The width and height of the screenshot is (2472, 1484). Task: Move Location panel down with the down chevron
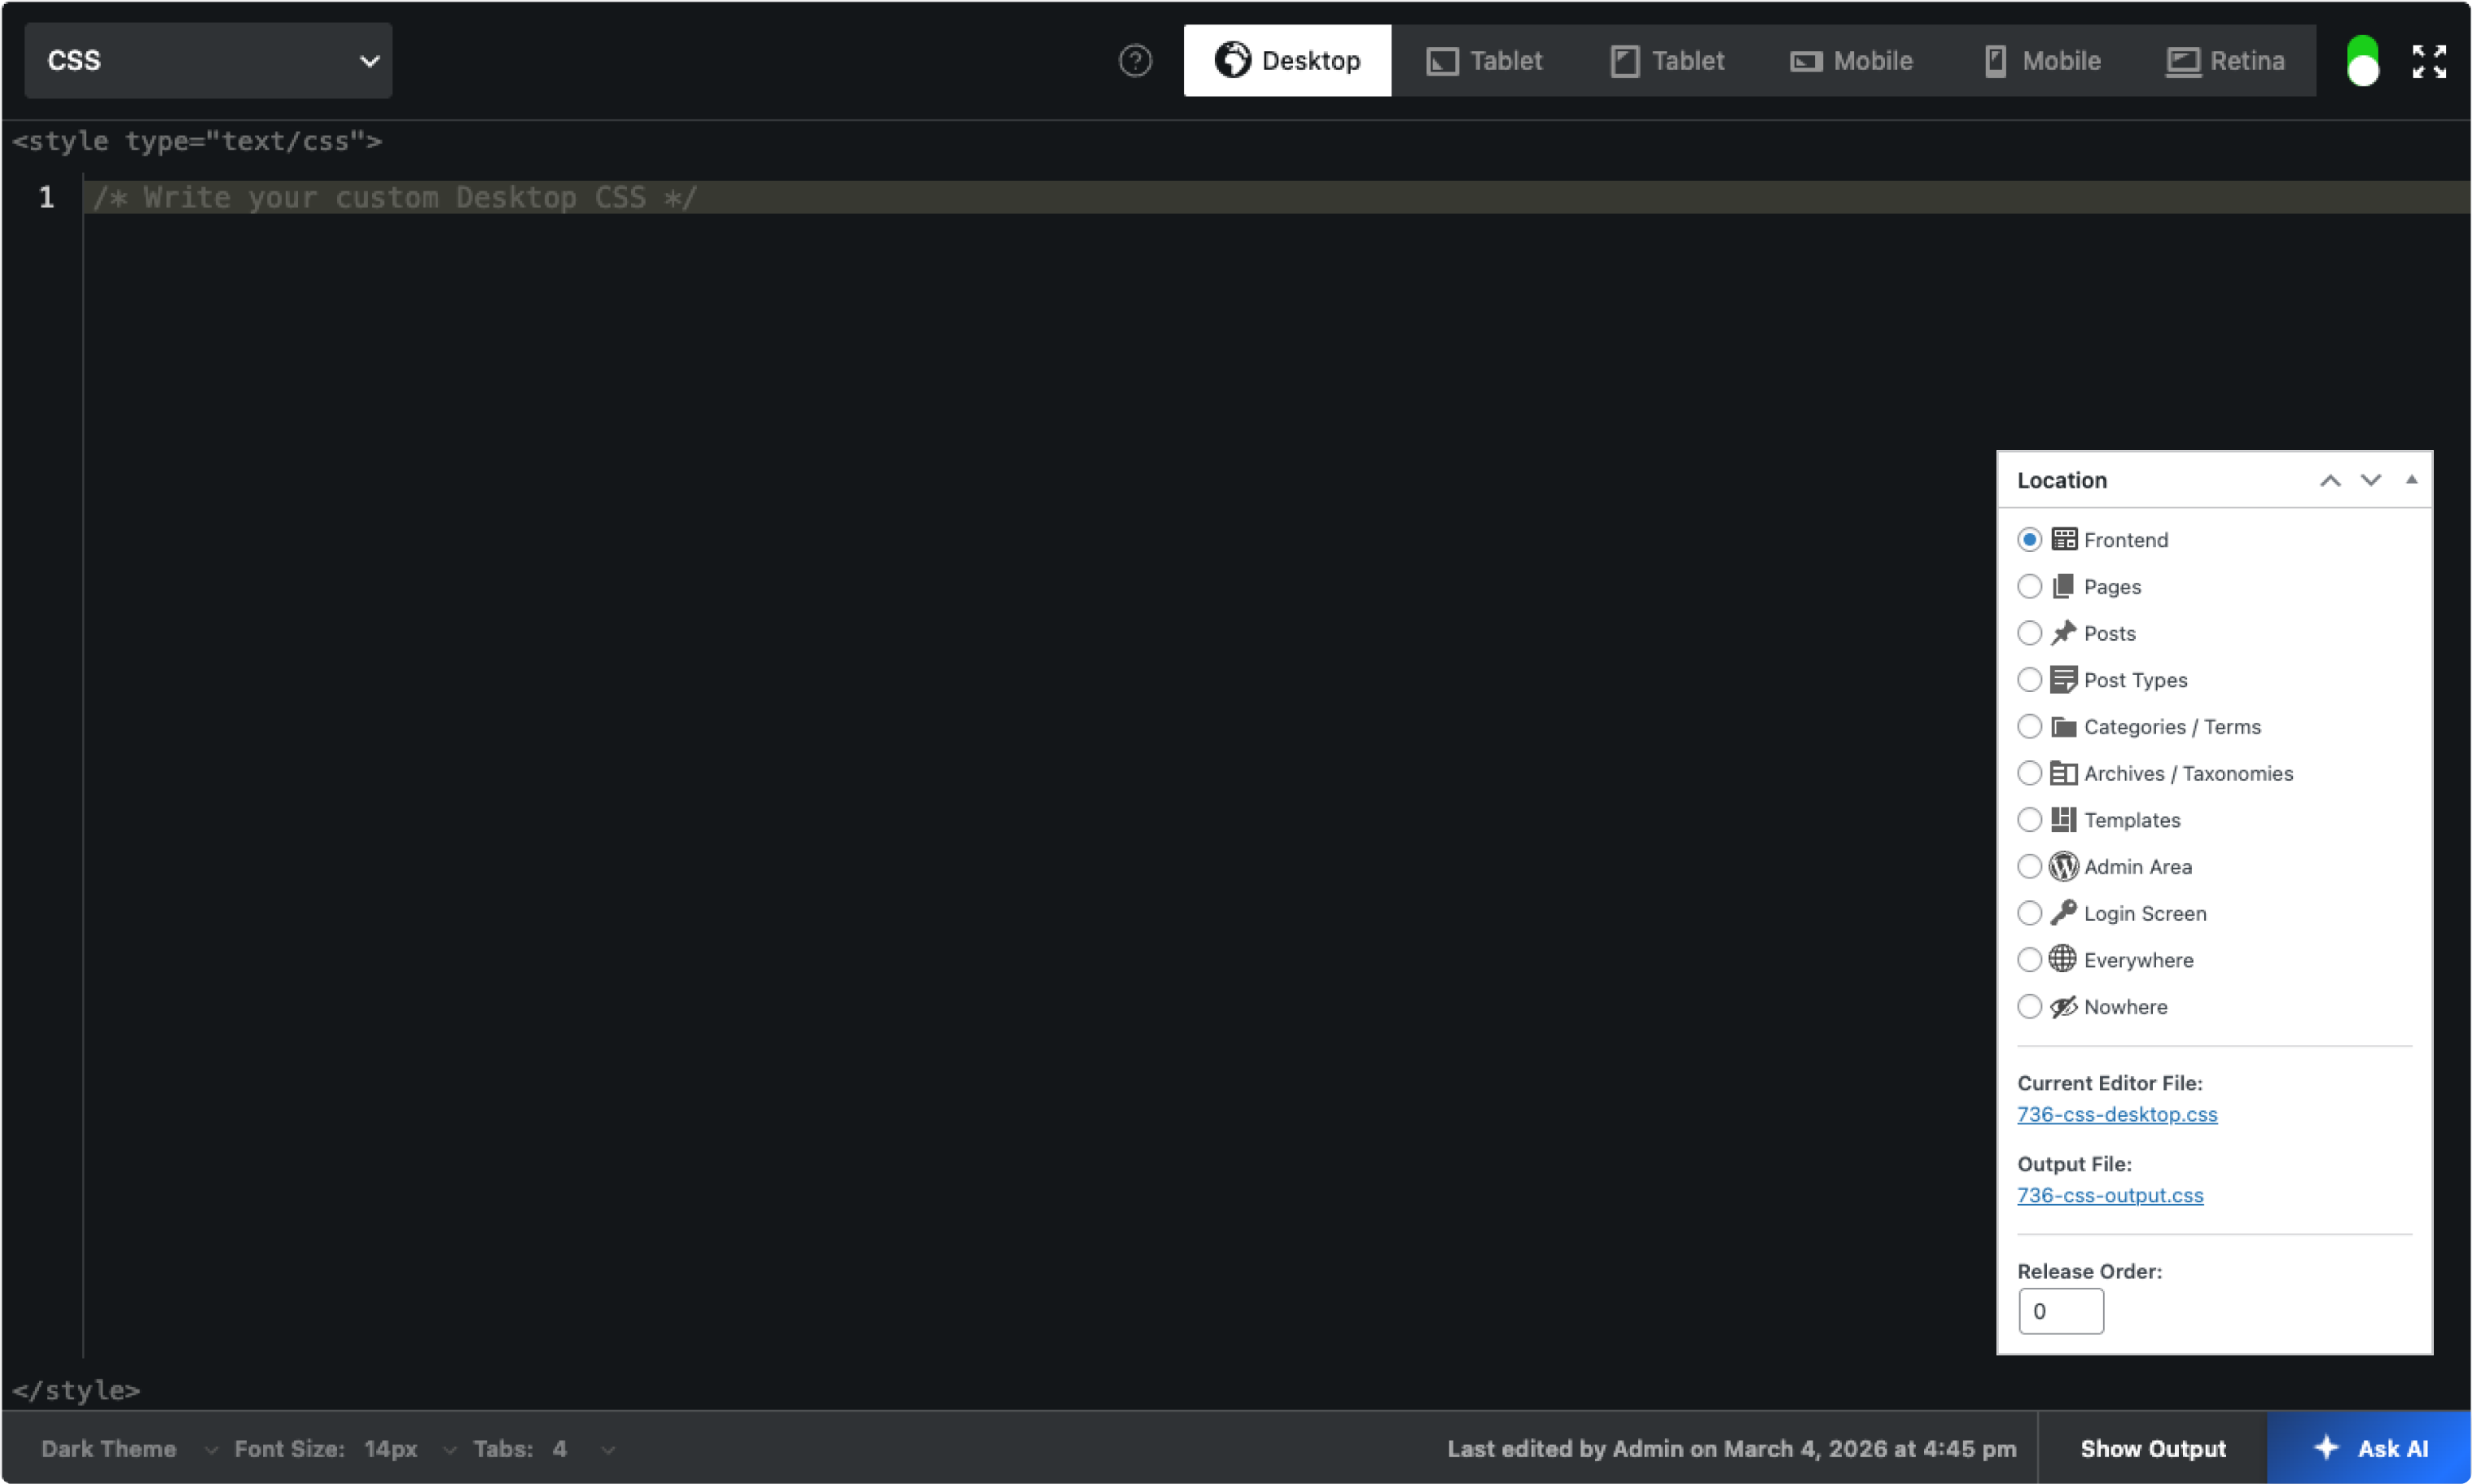(x=2369, y=480)
